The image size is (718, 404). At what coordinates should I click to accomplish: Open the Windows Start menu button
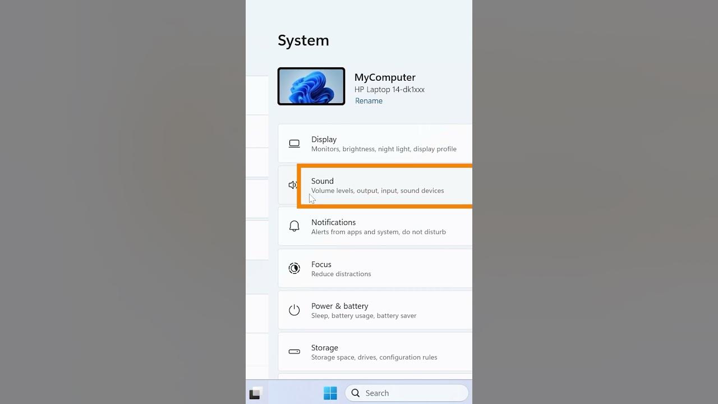(330, 393)
